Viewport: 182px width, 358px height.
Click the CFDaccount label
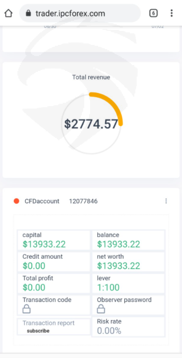pyautogui.click(x=42, y=201)
